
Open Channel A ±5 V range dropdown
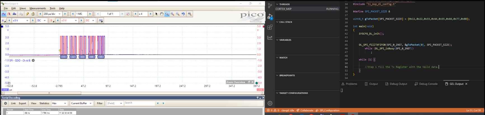pos(27,21)
